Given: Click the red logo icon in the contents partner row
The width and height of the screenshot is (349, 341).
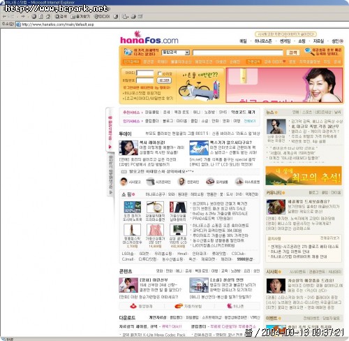Looking at the screenshot, I should pyautogui.click(x=133, y=306).
